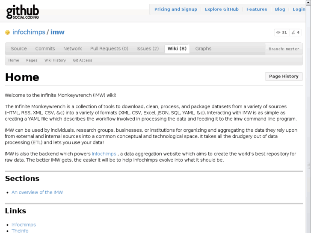The image size is (311, 233).
Task: Go to Explore GitHub
Action: (222, 9)
